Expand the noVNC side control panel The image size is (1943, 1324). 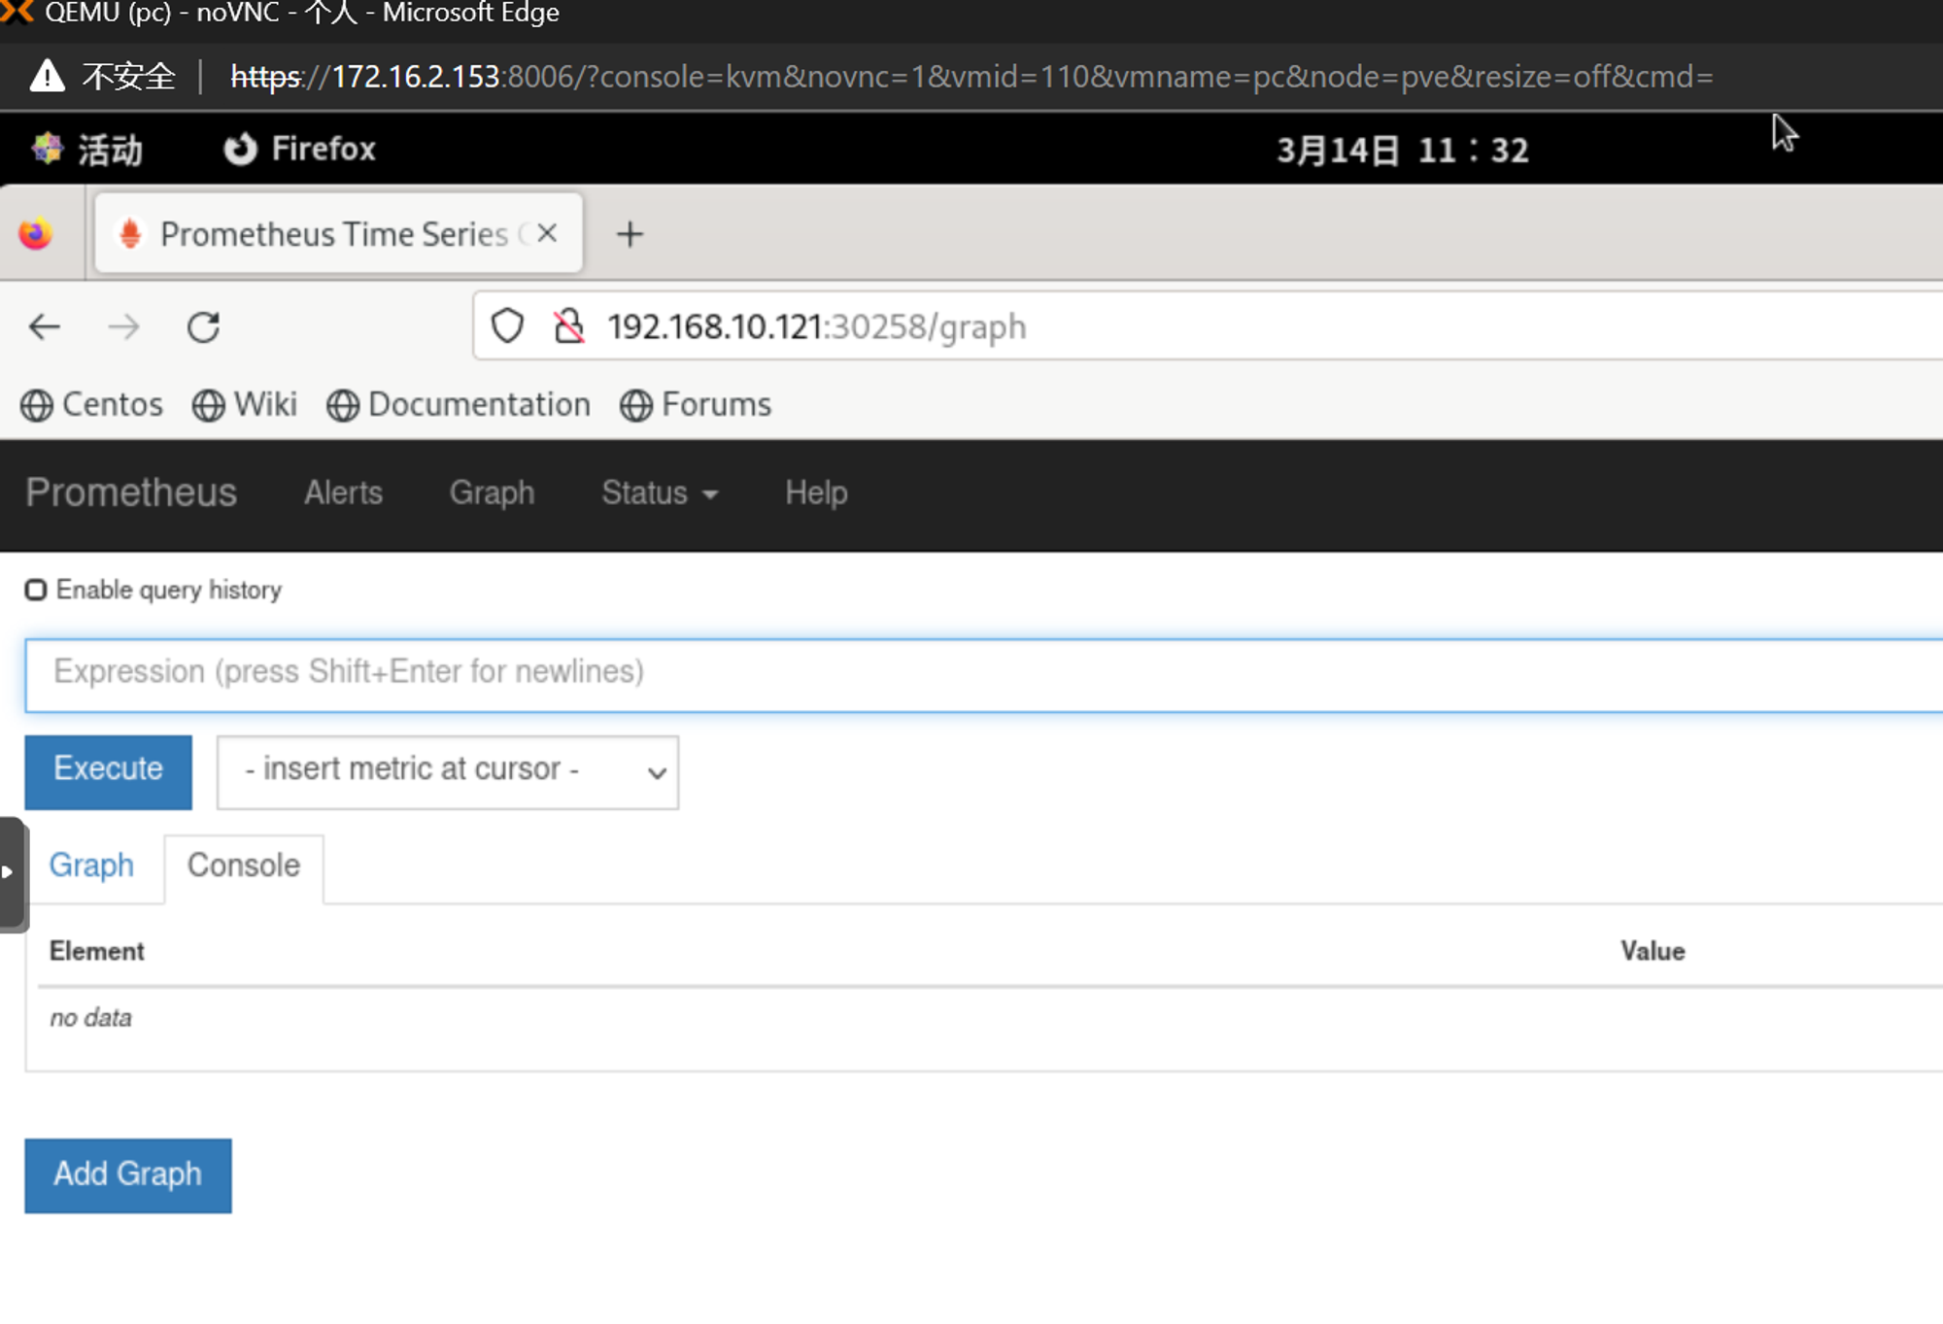[10, 872]
